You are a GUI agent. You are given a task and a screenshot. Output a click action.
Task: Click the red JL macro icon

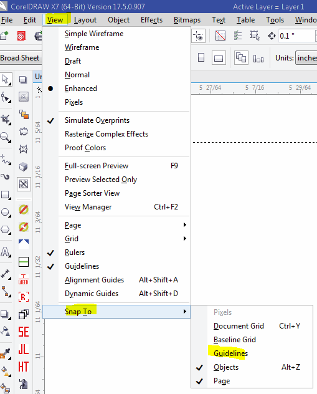[x=23, y=349]
